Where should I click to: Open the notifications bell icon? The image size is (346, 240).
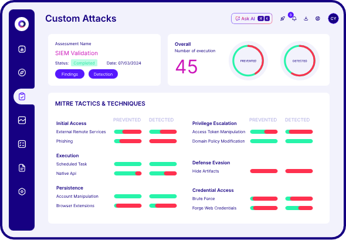click(x=294, y=19)
